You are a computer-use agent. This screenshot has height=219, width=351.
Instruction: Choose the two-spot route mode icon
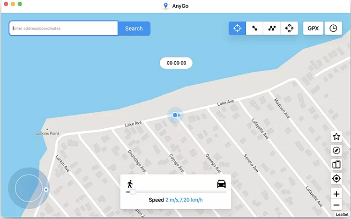click(x=254, y=29)
